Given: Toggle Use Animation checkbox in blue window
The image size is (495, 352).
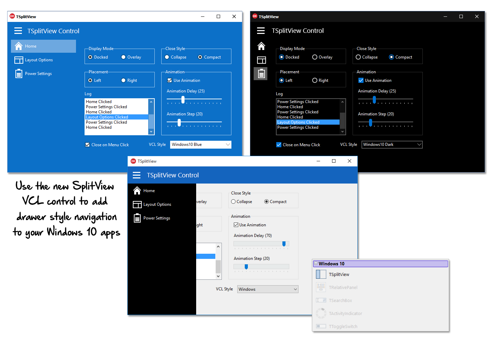Looking at the screenshot, I should point(169,80).
